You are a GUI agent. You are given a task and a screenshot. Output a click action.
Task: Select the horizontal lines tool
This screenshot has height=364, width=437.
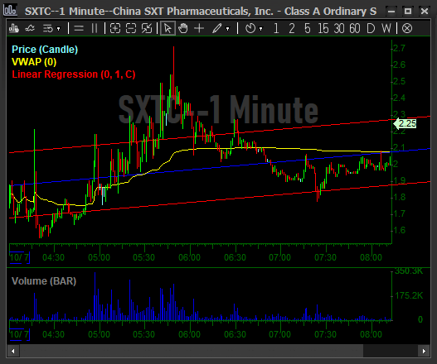pyautogui.click(x=79, y=28)
